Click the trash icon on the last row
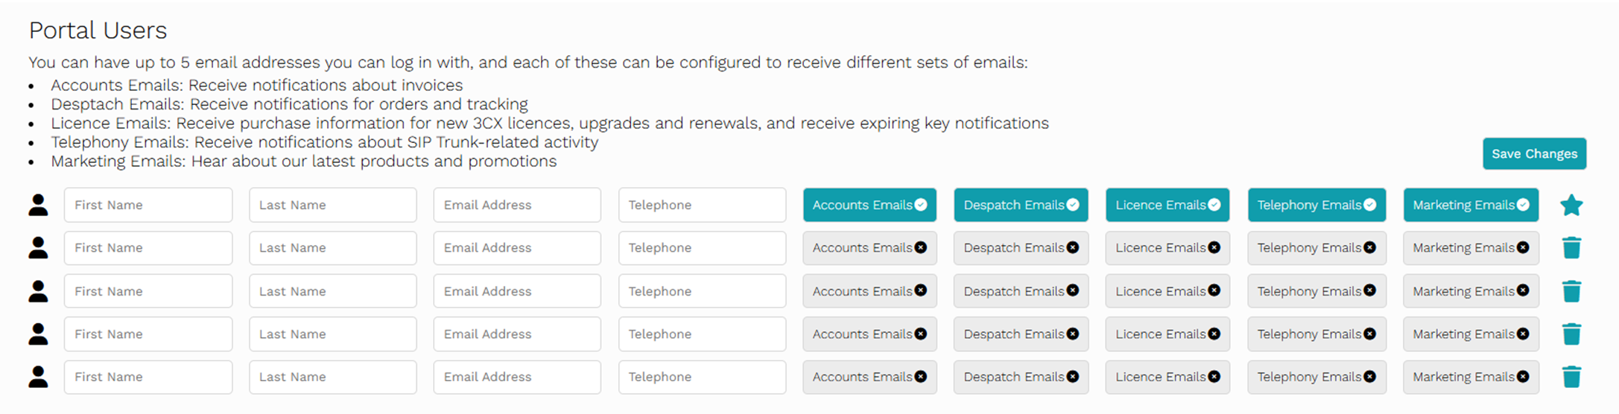The image size is (1619, 414). coord(1571,377)
